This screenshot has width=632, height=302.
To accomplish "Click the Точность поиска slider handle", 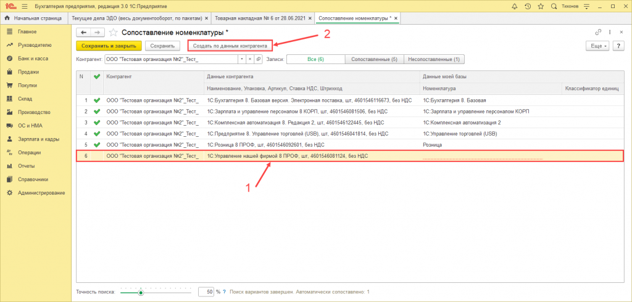I will click(141, 293).
